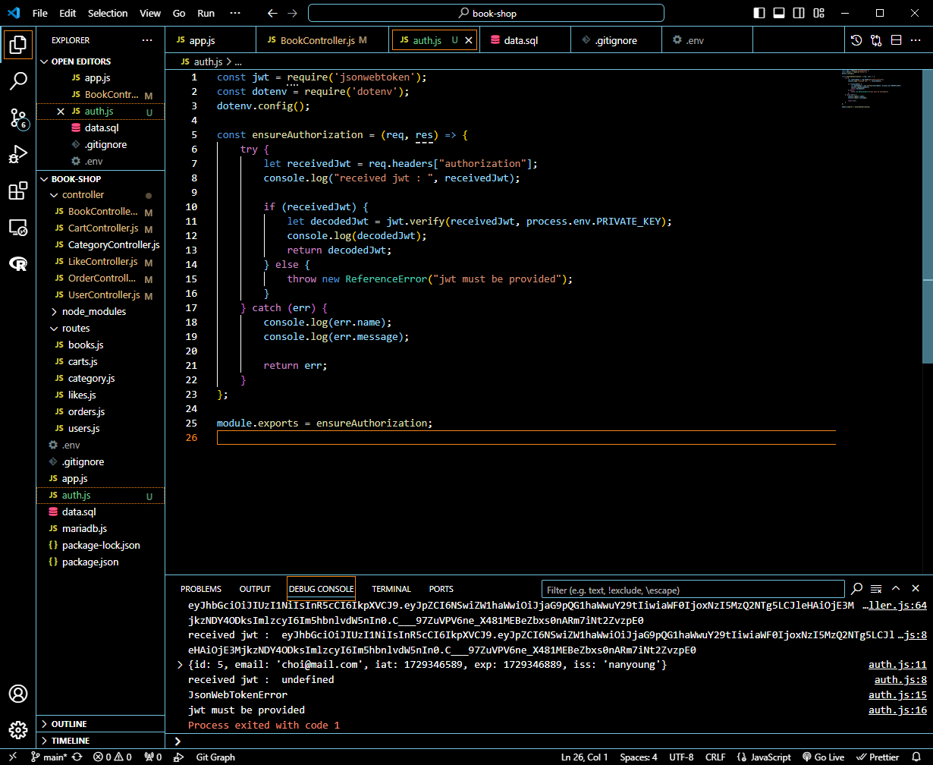Click the Go Live status button
Viewport: 933px width, 765px height.
[x=823, y=757]
